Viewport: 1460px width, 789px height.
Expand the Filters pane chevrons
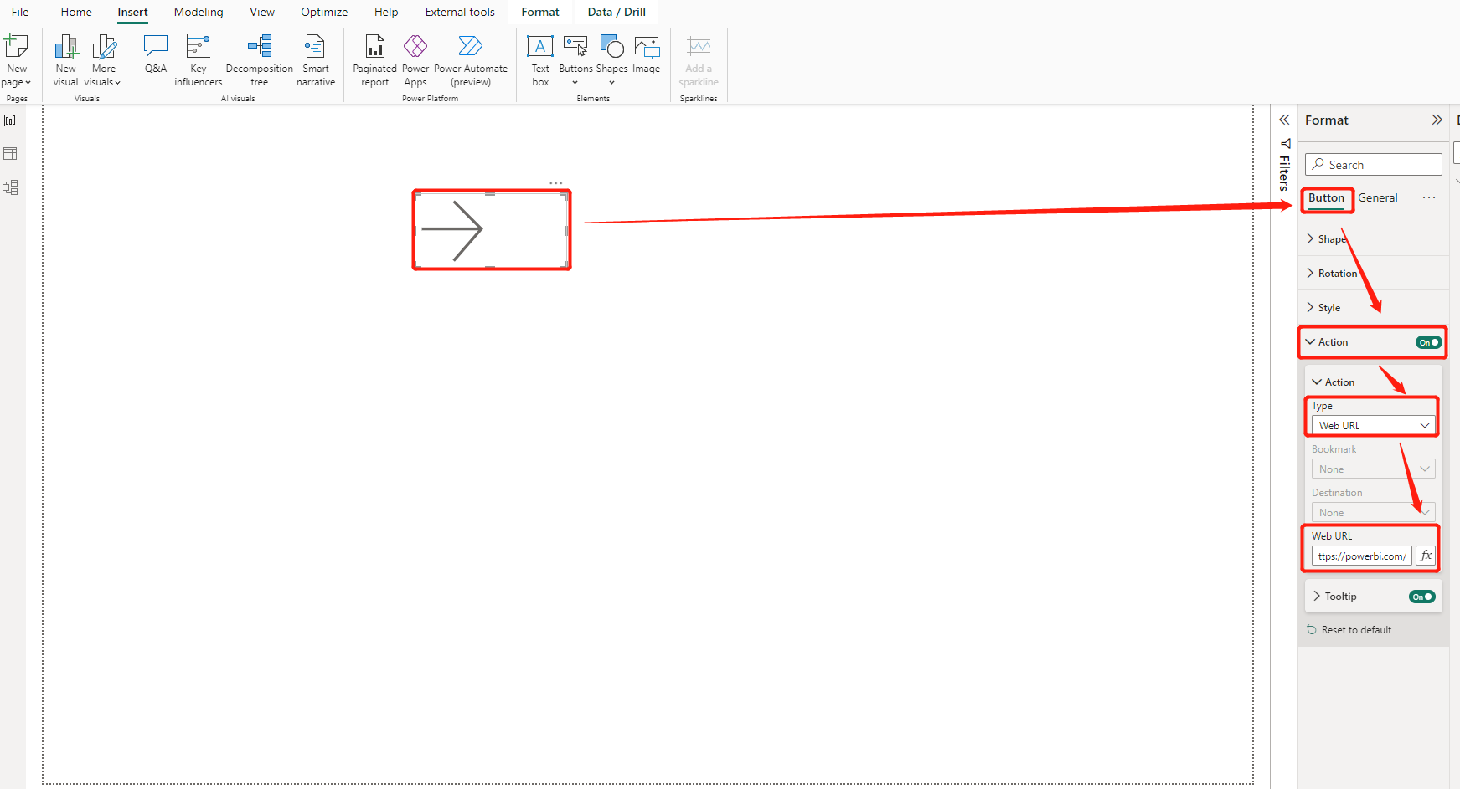(x=1284, y=120)
